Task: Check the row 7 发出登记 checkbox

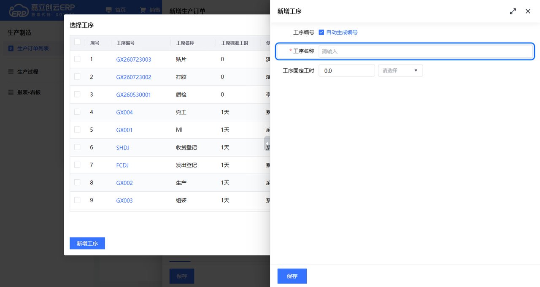Action: (x=77, y=165)
